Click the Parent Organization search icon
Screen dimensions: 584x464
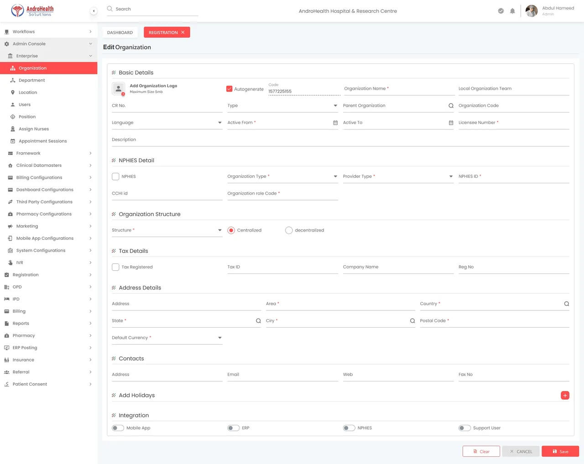coord(451,106)
